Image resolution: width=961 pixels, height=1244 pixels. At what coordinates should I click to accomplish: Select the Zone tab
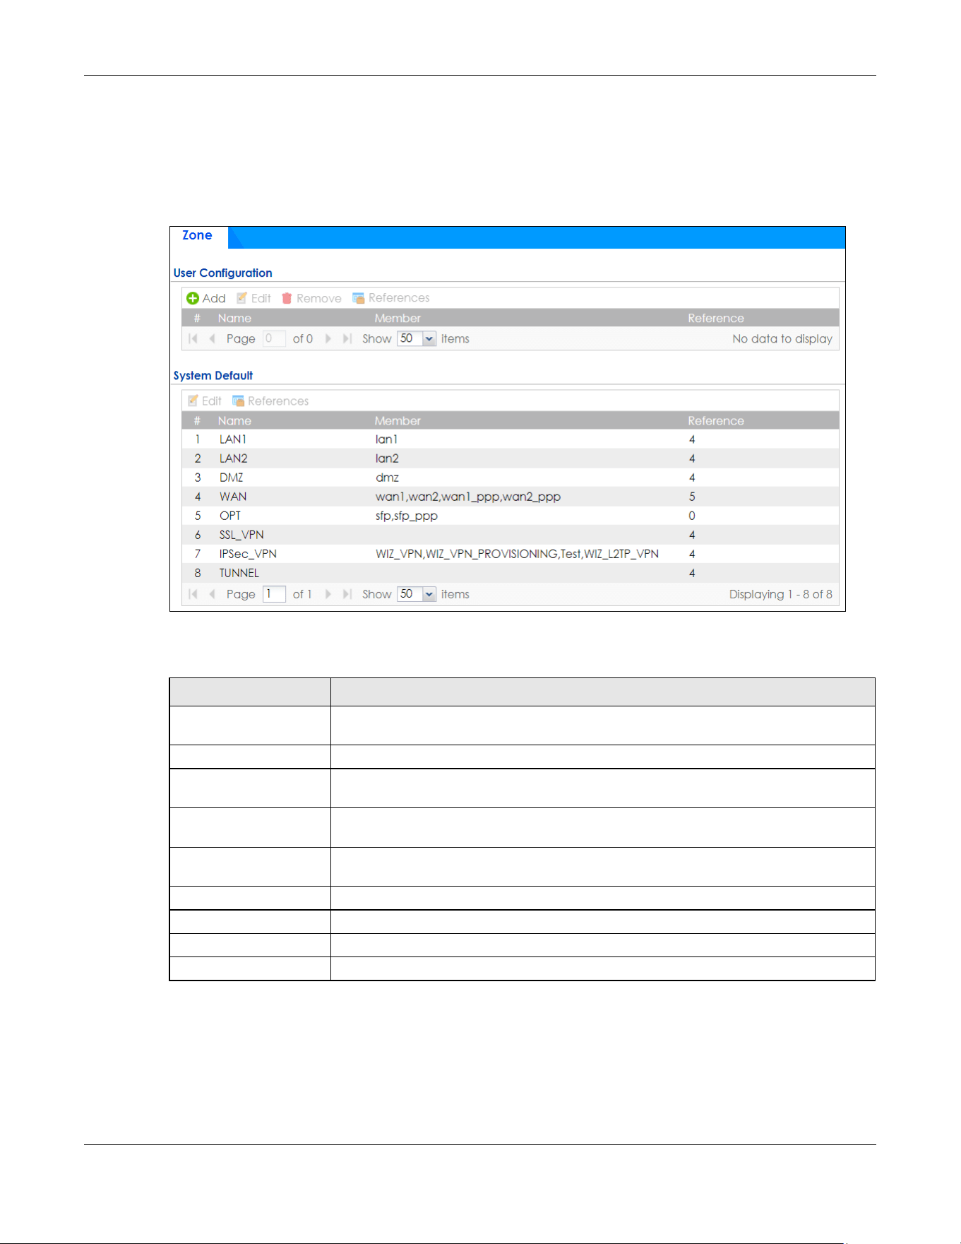[x=197, y=235]
